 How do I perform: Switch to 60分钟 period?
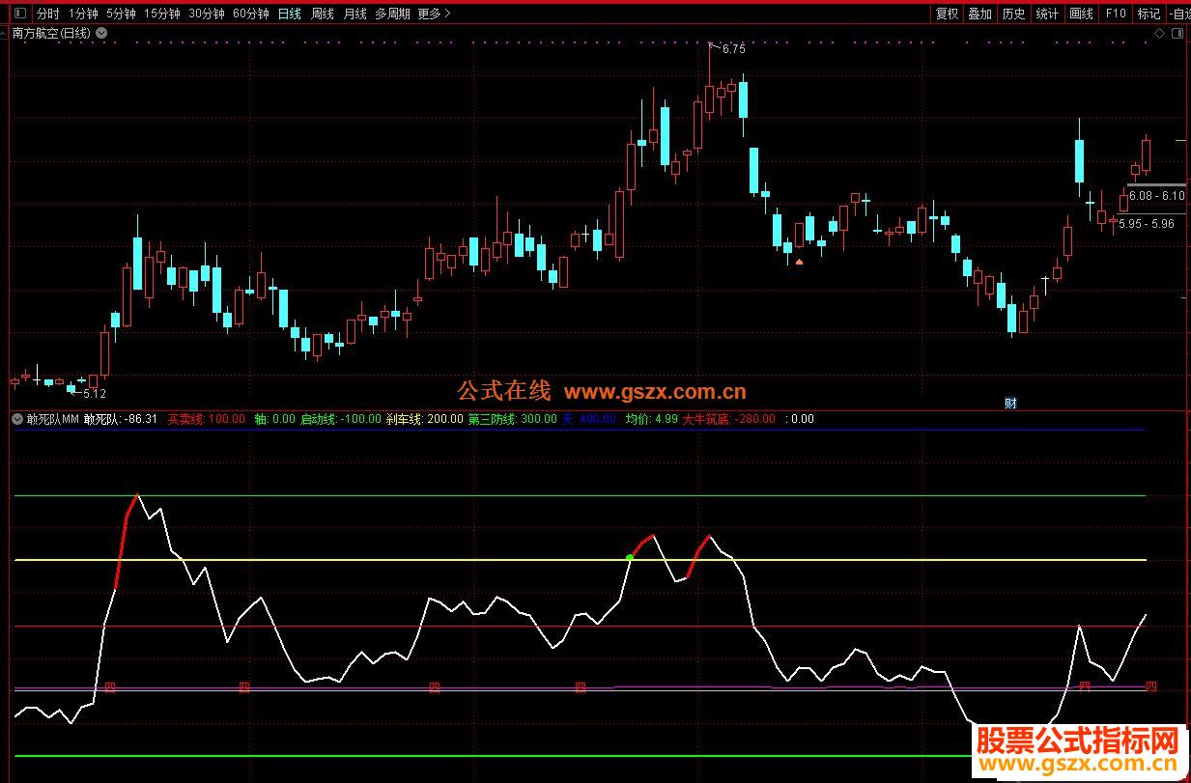click(251, 14)
